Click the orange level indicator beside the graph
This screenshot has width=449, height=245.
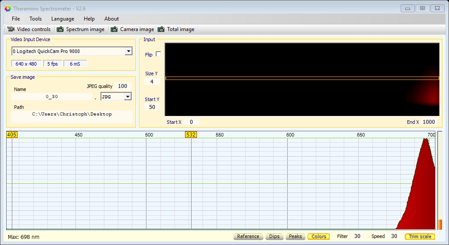tap(440, 224)
